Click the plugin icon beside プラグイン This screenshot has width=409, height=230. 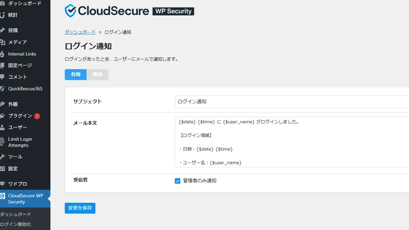(x=2, y=116)
